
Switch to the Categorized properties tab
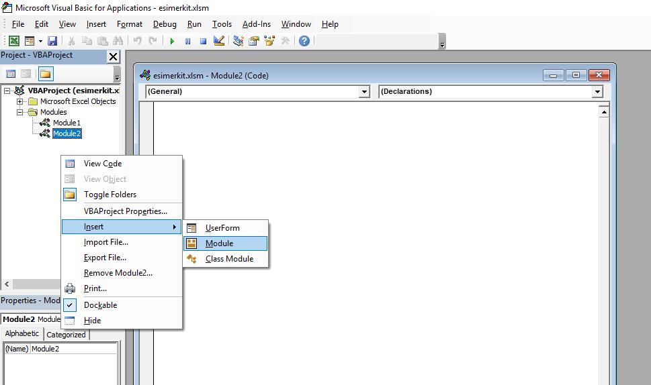tap(66, 335)
